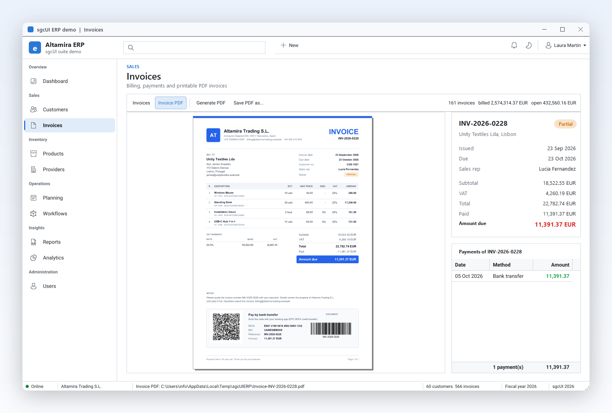The image size is (612, 413).
Task: Click the Reports chart icon
Action: (34, 242)
